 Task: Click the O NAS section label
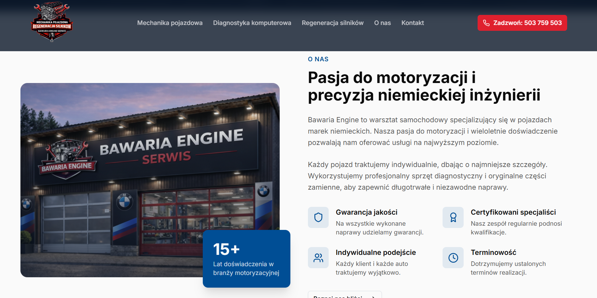318,59
